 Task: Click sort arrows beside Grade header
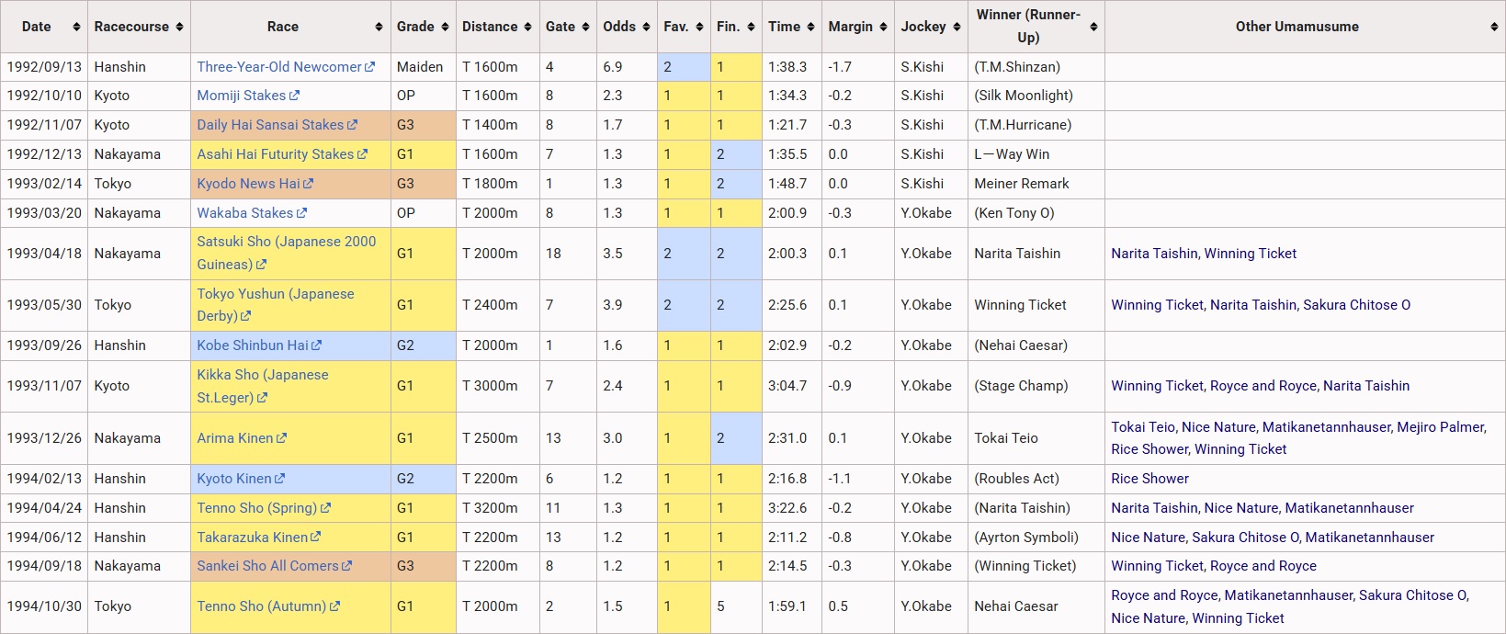click(x=446, y=27)
